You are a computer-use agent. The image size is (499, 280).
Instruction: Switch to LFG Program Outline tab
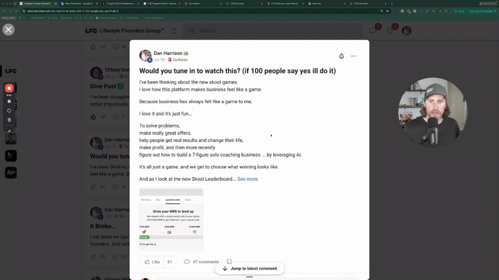[162, 3]
